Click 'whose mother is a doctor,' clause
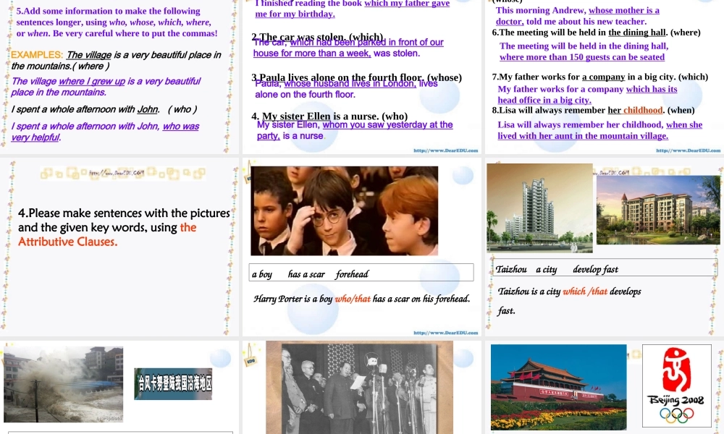Screen dimensions: 724x434 578,16
